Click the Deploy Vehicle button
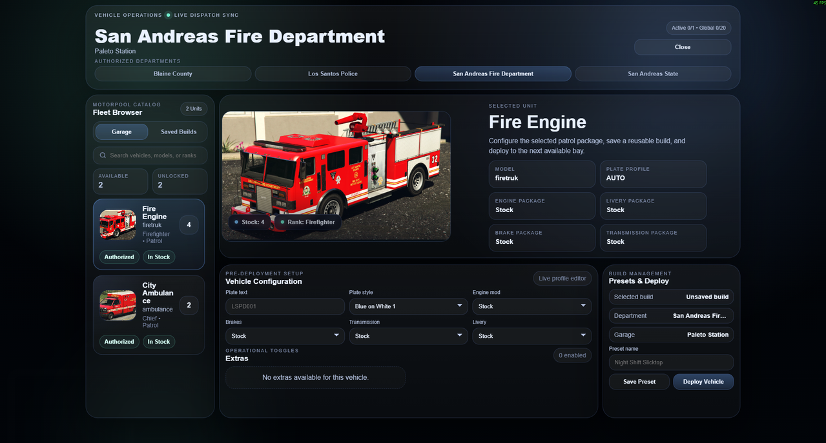This screenshot has height=443, width=826. [703, 382]
